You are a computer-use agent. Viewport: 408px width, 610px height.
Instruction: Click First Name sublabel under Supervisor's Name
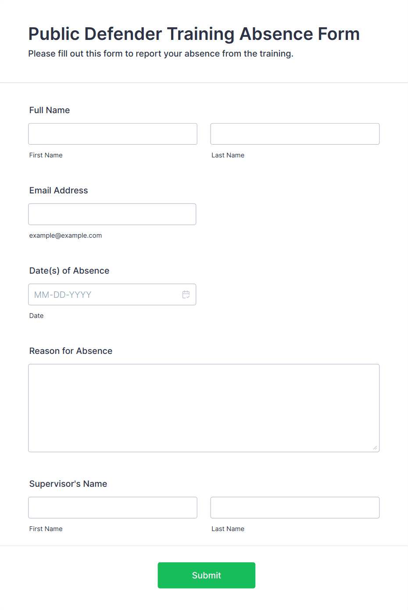(46, 529)
